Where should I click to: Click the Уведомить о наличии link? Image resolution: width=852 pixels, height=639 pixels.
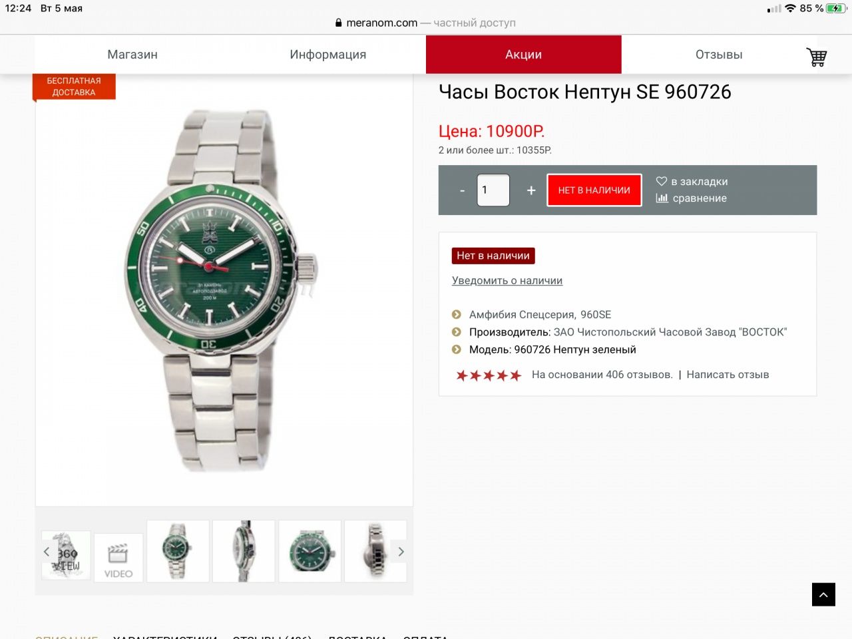coord(507,281)
